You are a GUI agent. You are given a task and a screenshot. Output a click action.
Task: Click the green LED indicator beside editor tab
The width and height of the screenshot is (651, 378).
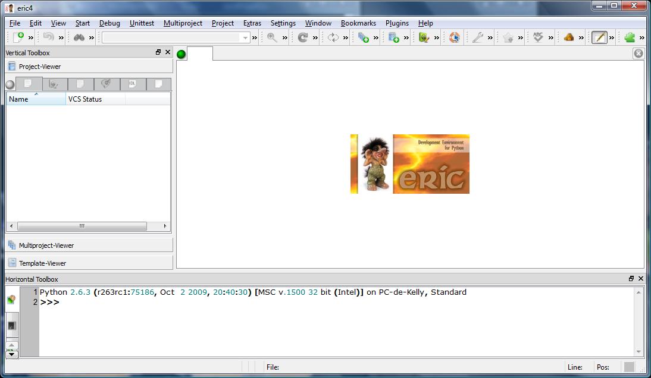tap(181, 54)
